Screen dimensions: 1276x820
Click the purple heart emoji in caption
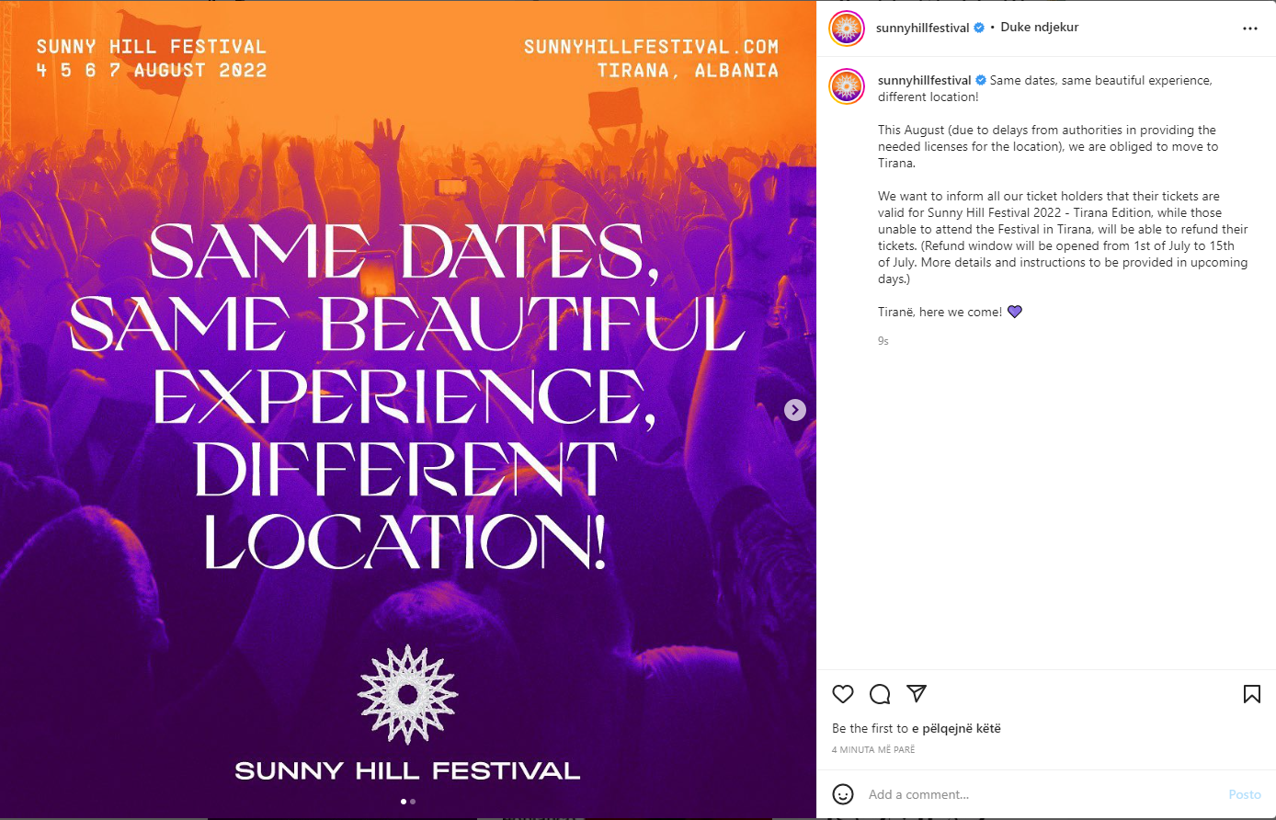point(1015,312)
